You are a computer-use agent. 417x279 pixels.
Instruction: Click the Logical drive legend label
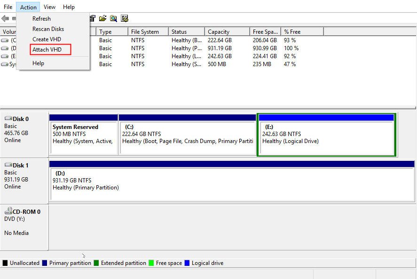pyautogui.click(x=207, y=263)
